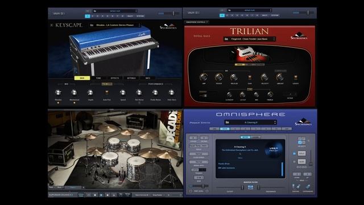Click the snare drum in Superior Drummer
Viewport: 364px width, 205px height.
(x=109, y=158)
